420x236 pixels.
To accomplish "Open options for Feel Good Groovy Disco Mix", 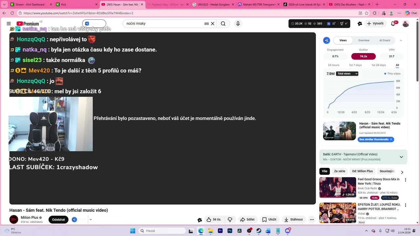I will pos(405,180).
